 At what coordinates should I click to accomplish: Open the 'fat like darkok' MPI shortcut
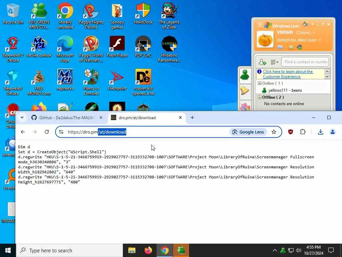[x=39, y=47]
